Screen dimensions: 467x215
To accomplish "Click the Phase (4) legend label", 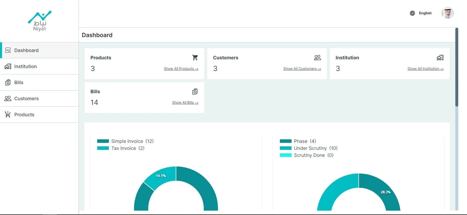I will tap(305, 141).
